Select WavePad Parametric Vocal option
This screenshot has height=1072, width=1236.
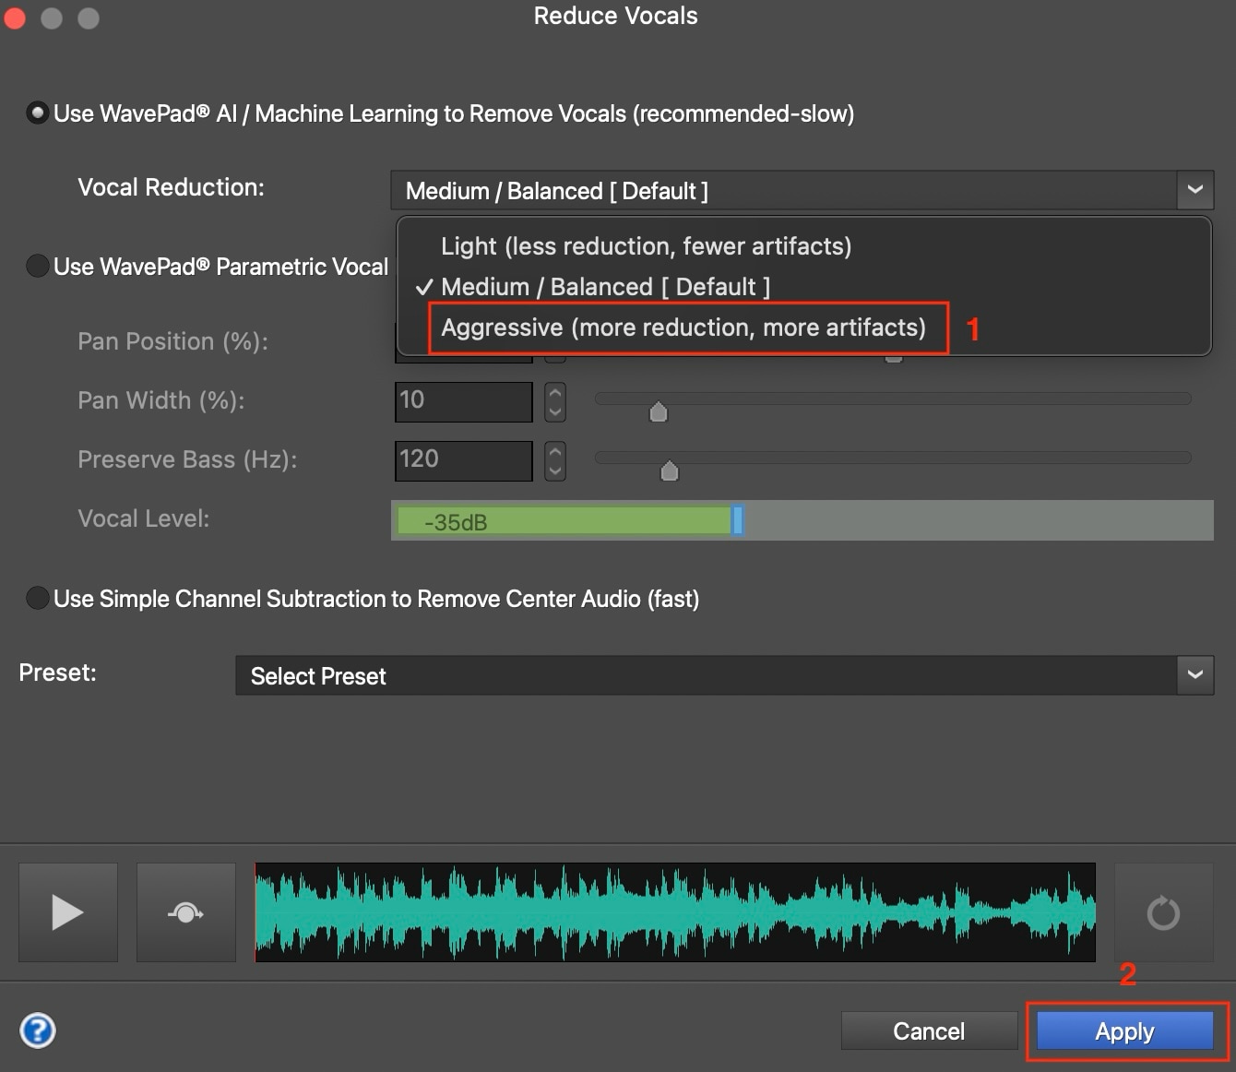[37, 266]
